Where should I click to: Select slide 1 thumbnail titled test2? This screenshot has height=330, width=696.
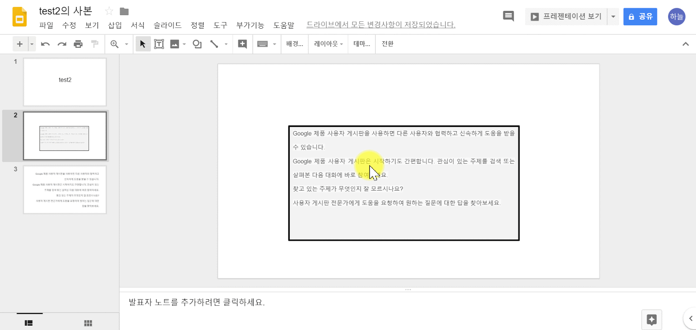tap(65, 82)
